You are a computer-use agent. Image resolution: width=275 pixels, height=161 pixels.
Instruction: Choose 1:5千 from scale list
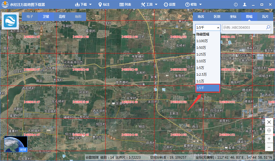pyautogui.click(x=208, y=88)
